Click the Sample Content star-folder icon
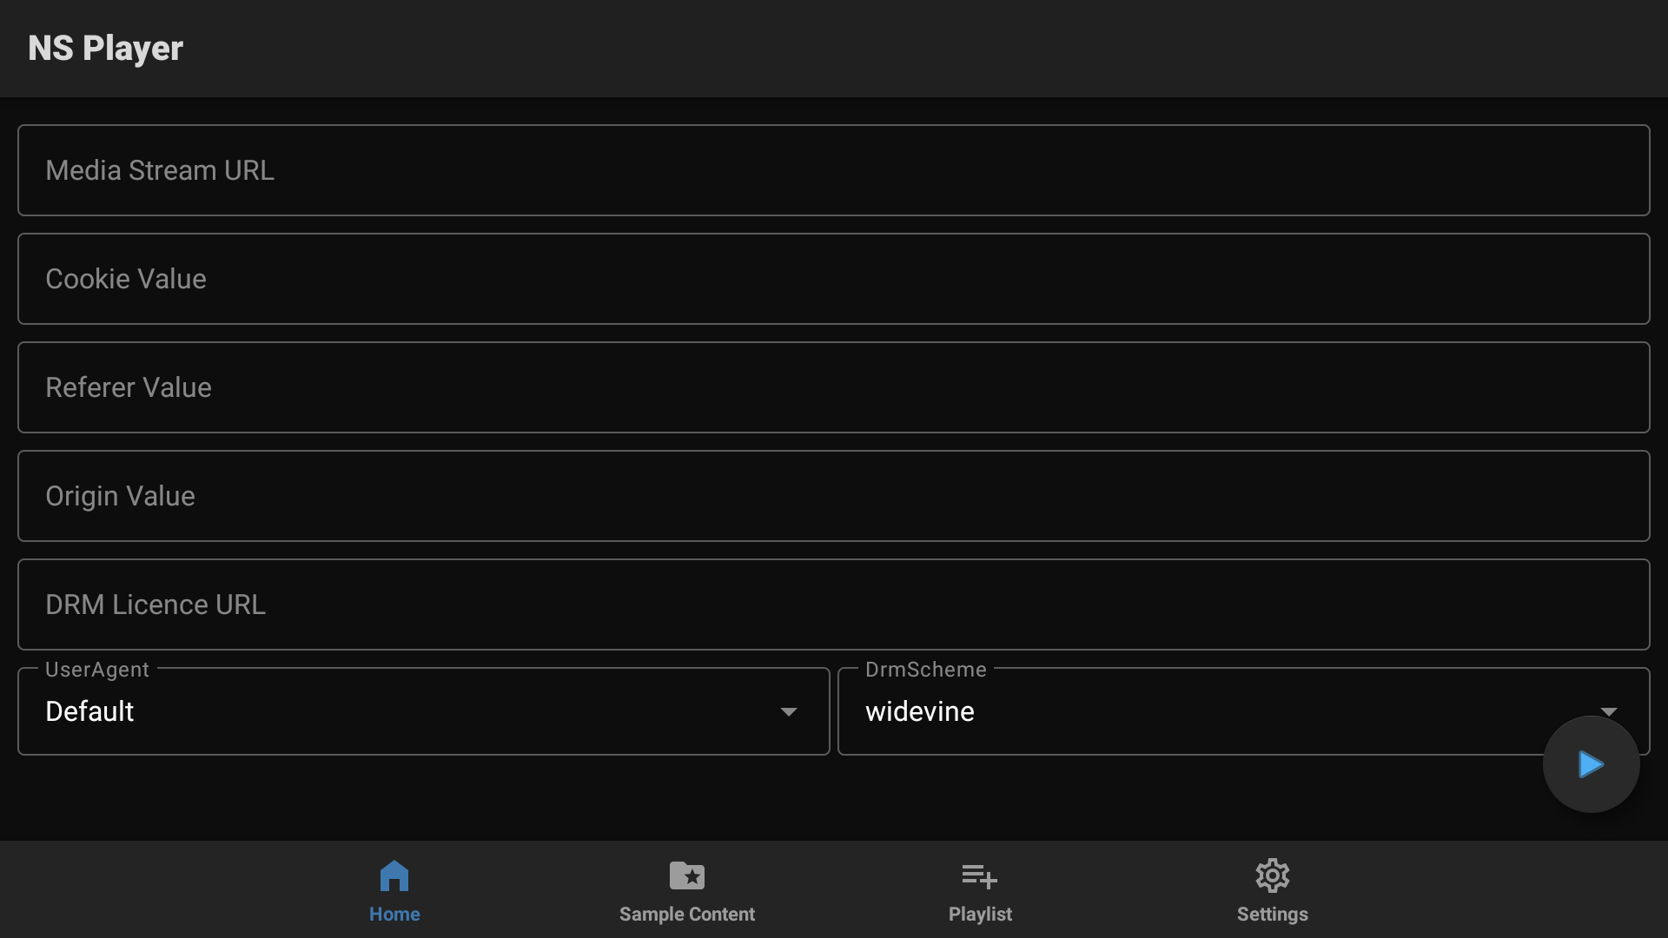 coord(686,875)
